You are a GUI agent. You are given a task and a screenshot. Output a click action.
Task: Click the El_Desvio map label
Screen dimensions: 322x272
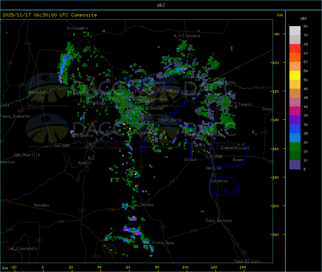(83, 135)
